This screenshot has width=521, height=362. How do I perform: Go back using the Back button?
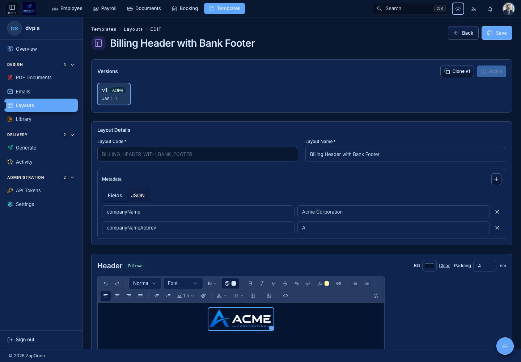(x=463, y=33)
